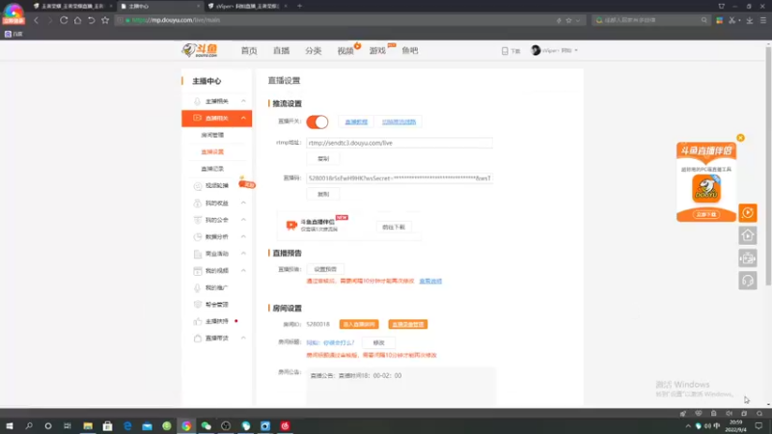This screenshot has height=434, width=772.
Task: Open the 鱼吧 nav item
Action: 409,51
